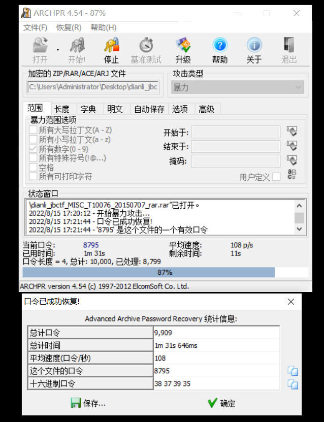Click the status window scrollbar thumb

tap(299, 218)
